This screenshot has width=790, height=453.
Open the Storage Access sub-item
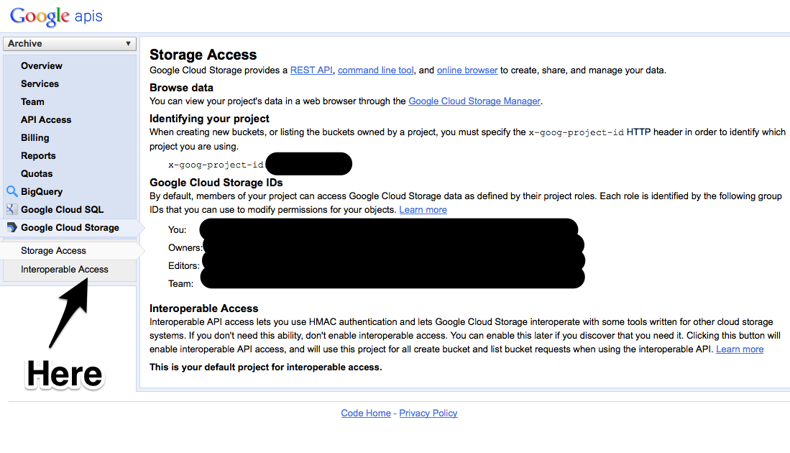point(53,251)
